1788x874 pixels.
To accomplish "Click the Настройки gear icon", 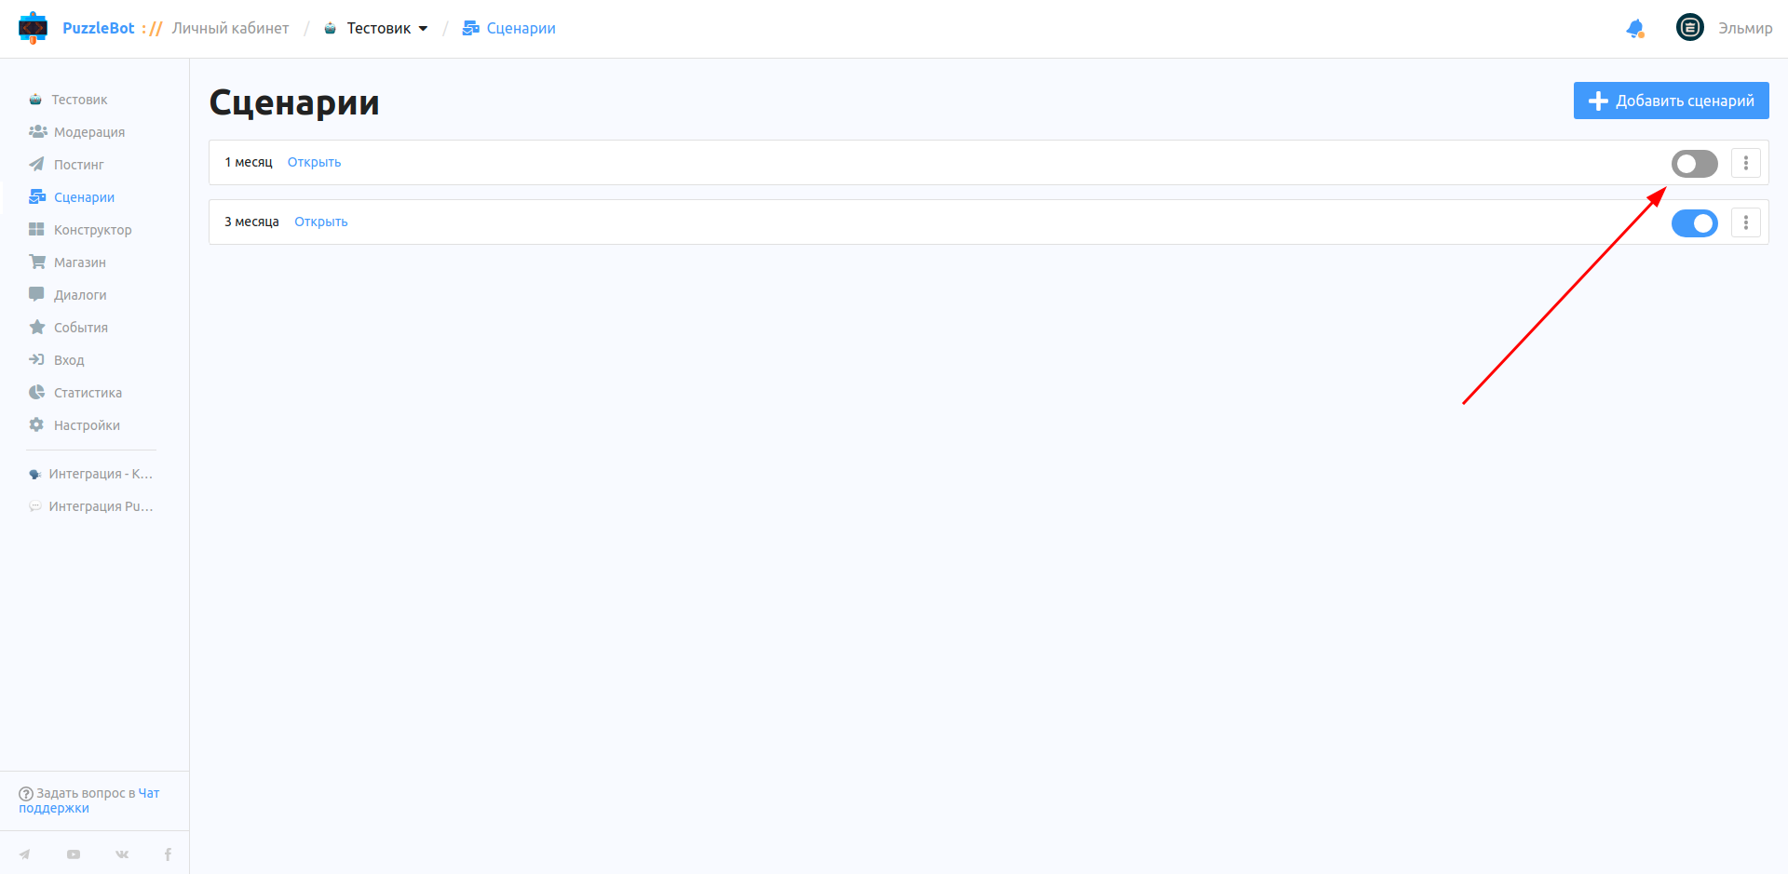I will click(36, 425).
